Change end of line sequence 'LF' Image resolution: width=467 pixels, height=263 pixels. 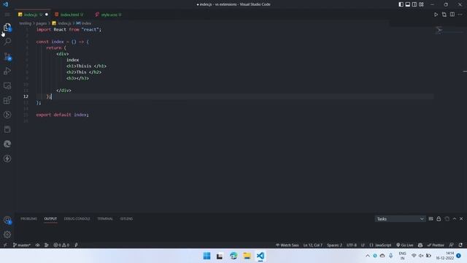pyautogui.click(x=363, y=245)
